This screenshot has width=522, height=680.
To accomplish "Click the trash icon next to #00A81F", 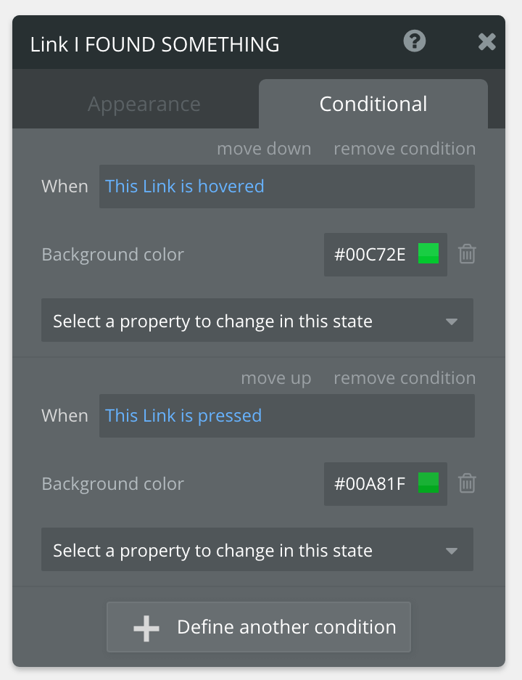I will click(467, 483).
